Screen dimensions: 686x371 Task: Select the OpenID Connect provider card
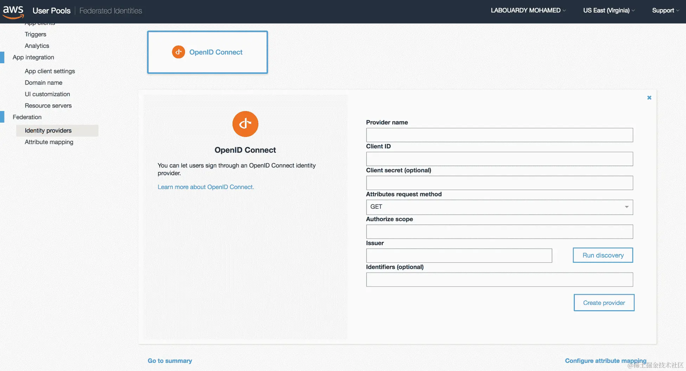(x=208, y=52)
